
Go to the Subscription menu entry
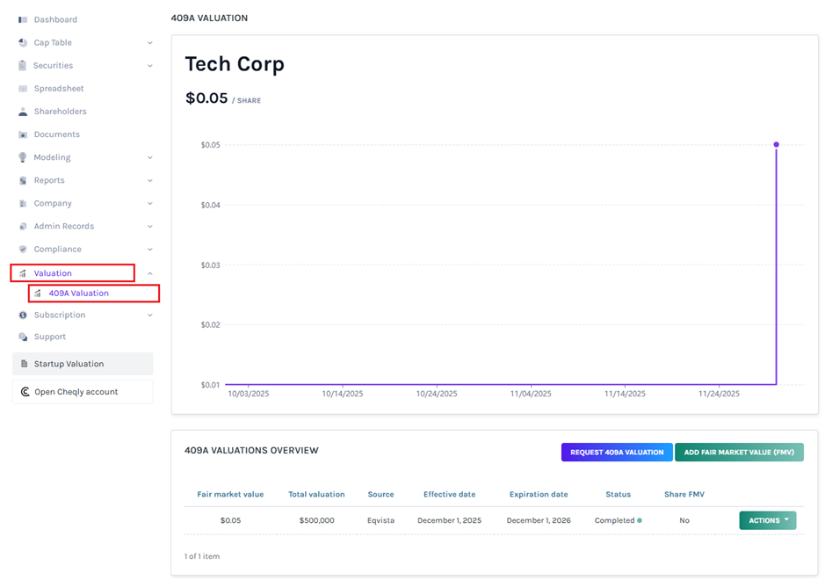pos(59,314)
